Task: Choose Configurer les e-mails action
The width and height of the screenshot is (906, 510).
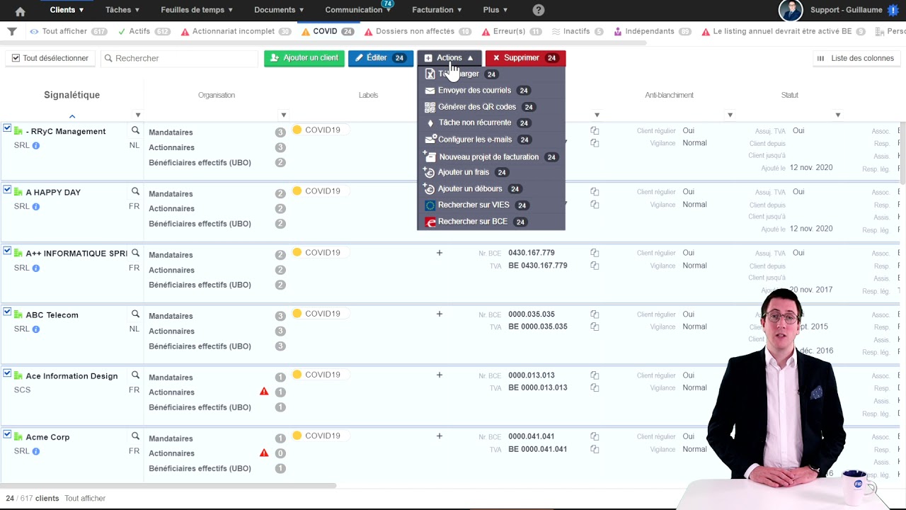Action: coord(491,140)
